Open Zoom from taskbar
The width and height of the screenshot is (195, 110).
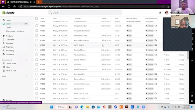tap(143, 107)
